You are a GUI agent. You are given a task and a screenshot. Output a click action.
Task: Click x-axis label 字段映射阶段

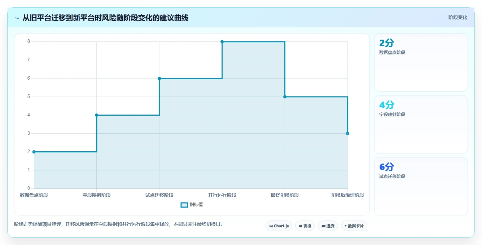(x=97, y=195)
